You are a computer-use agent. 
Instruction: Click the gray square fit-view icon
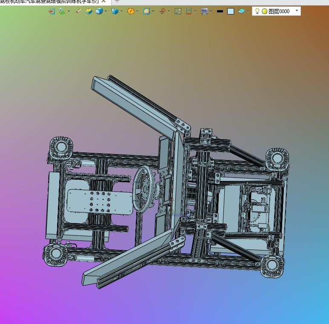pos(178,11)
